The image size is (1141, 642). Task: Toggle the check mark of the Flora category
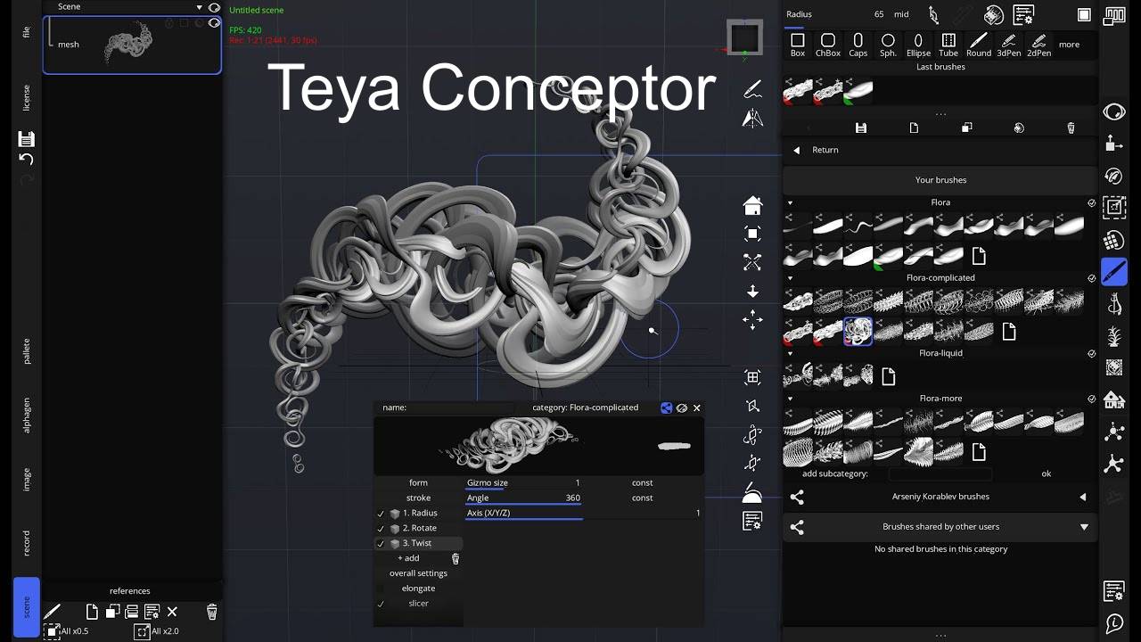[1091, 203]
